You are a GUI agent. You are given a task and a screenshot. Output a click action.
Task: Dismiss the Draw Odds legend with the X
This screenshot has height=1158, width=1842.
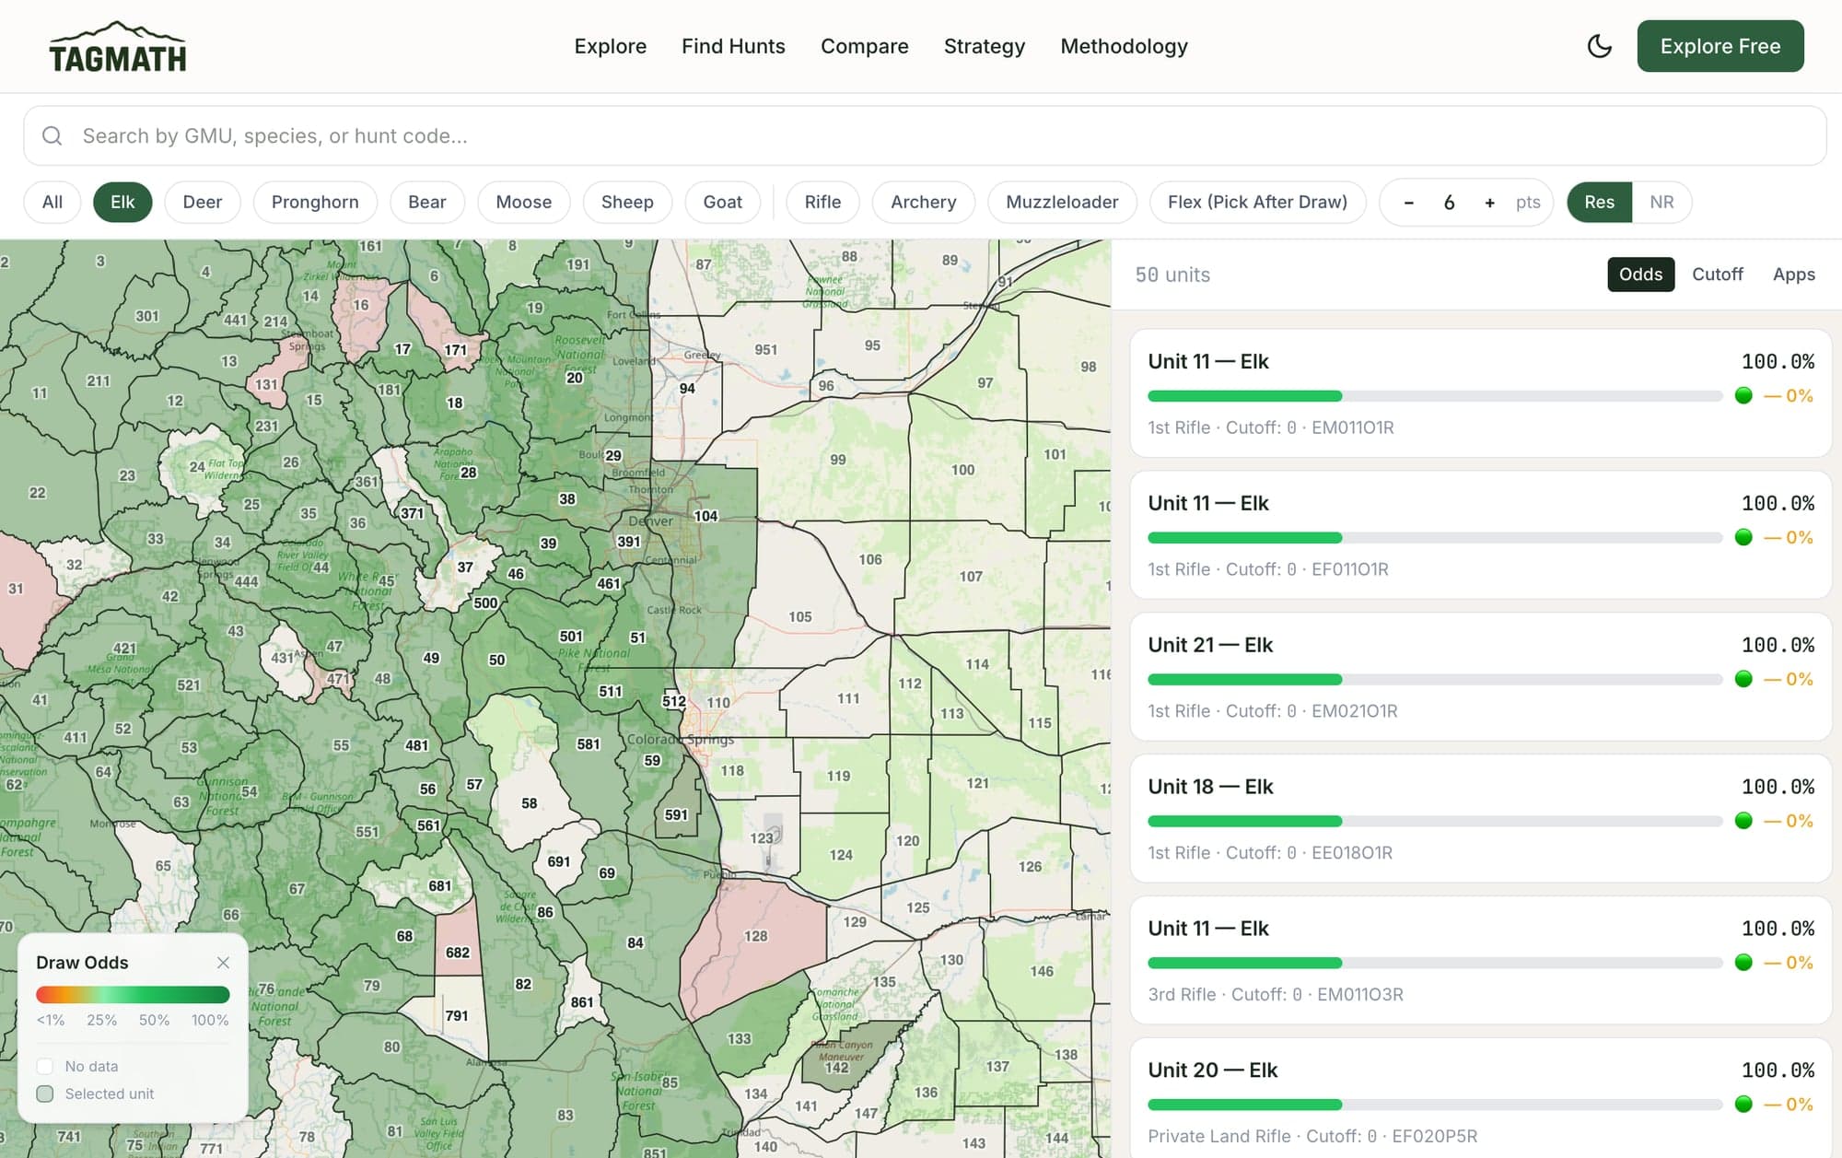coord(223,963)
